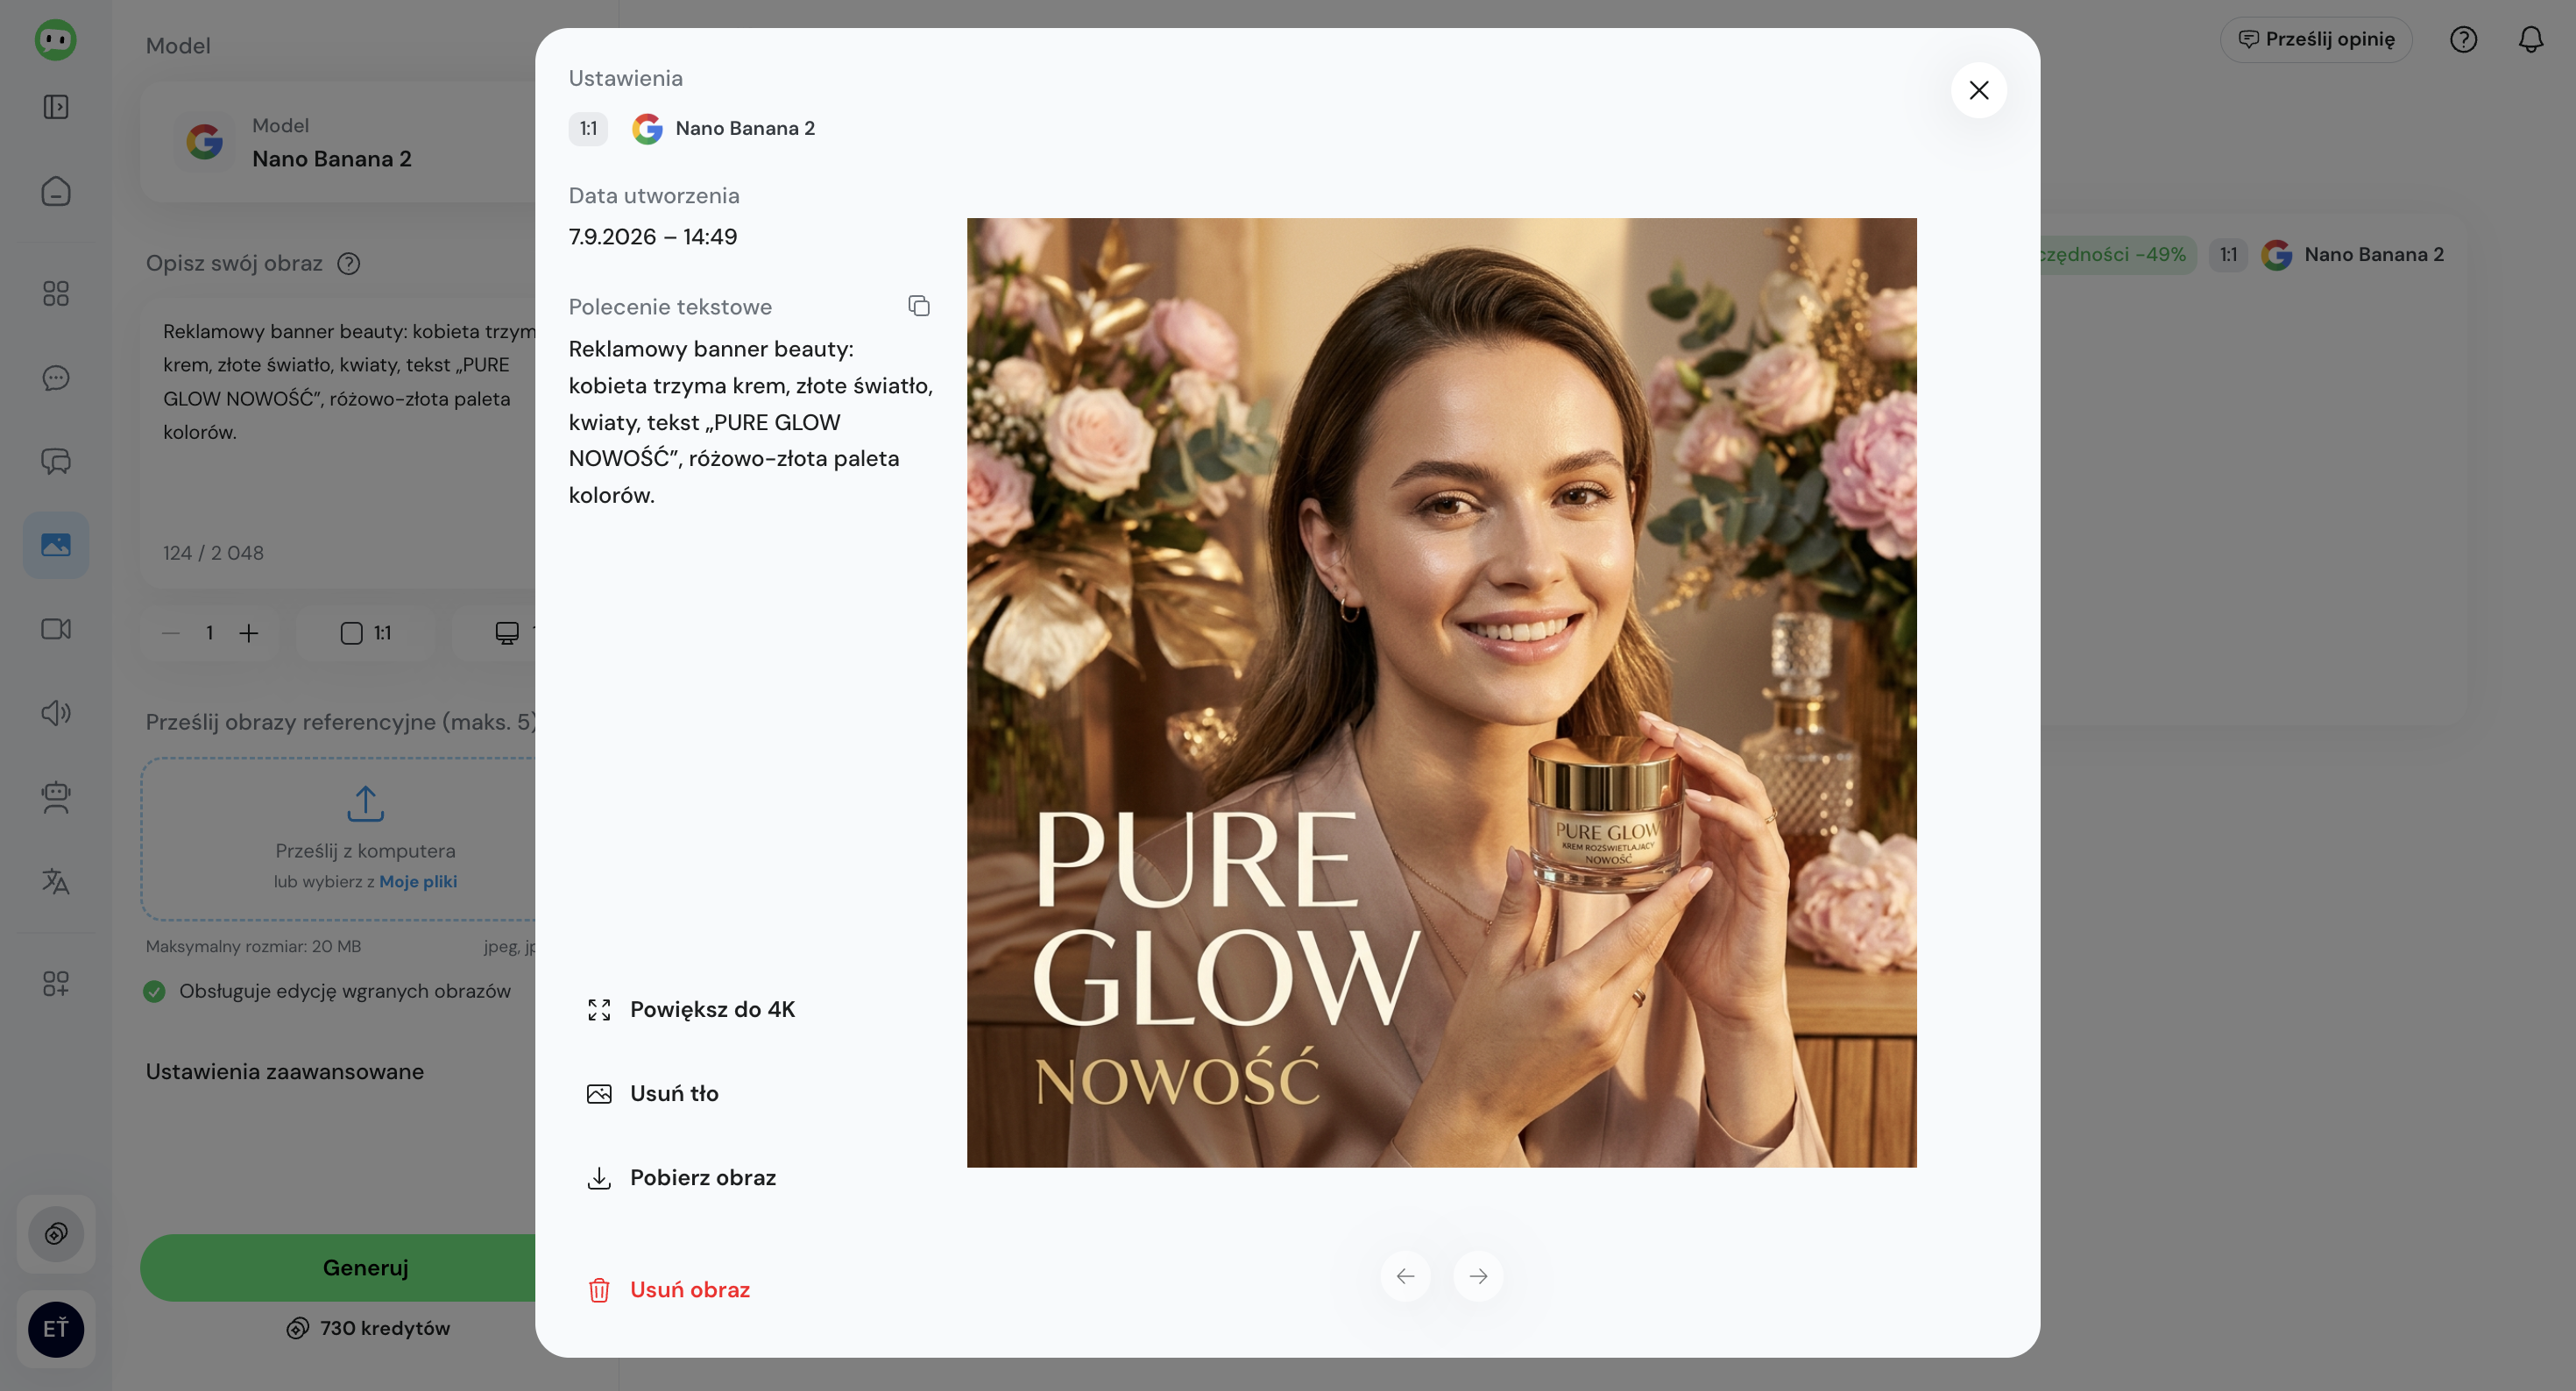
Task: Go to next image arrow
Action: 1478,1276
